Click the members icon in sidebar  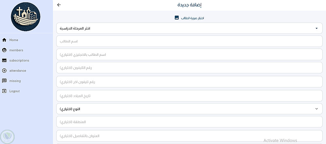point(4,50)
